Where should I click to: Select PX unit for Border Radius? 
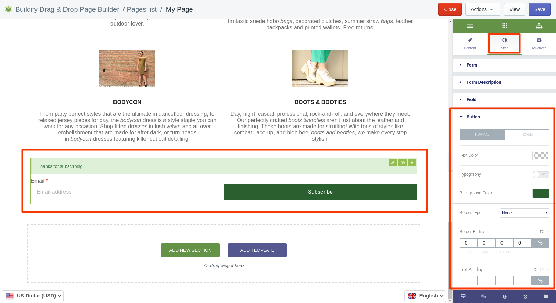542,232
